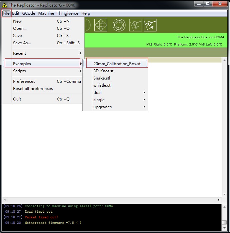Click the ReplicatorG title bar app icon
The width and height of the screenshot is (230, 233).
coord(5,5)
